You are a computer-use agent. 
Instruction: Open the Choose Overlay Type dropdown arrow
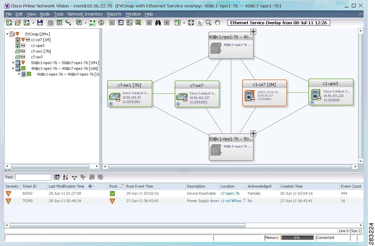tap(85, 23)
